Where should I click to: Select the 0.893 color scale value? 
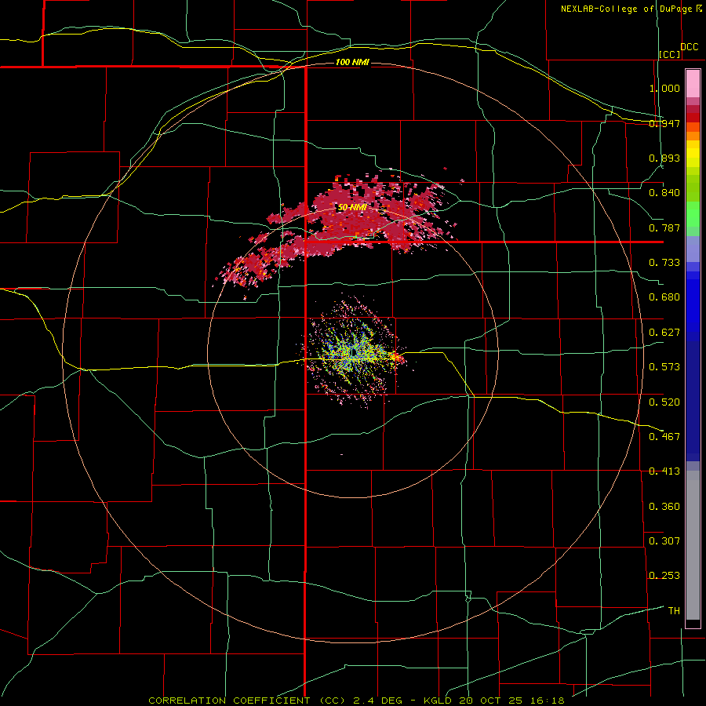(664, 158)
